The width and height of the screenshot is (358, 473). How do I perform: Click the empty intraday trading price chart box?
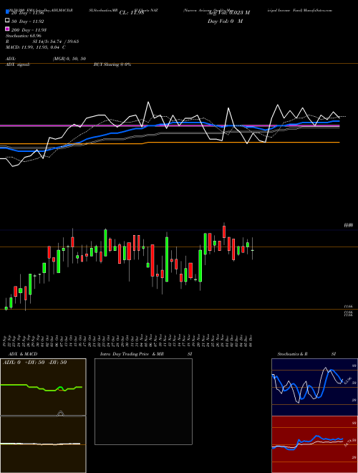pos(143,401)
